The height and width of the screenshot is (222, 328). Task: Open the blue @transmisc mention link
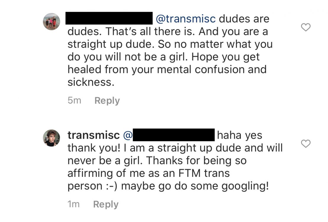[x=186, y=19]
